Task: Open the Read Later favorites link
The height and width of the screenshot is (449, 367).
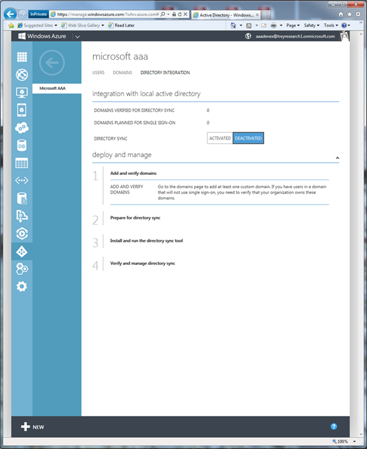Action: [x=121, y=26]
